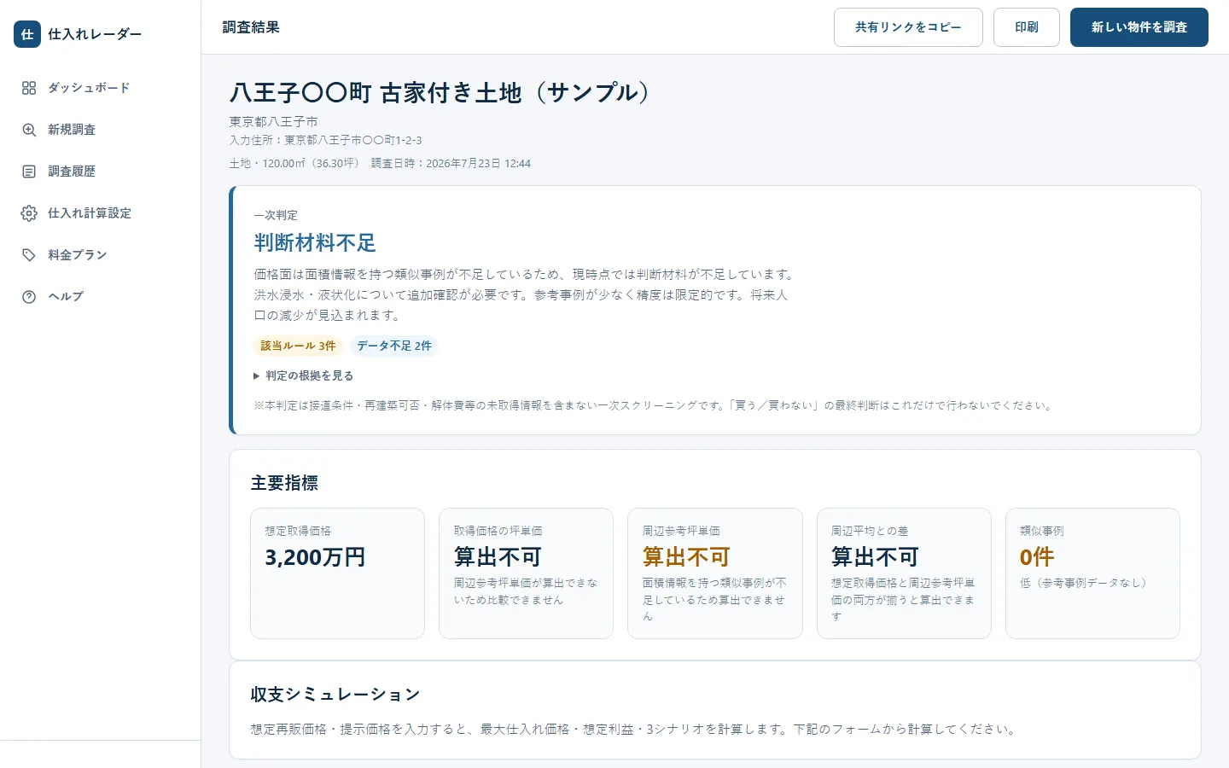Click the 調査結果 page title

251,27
